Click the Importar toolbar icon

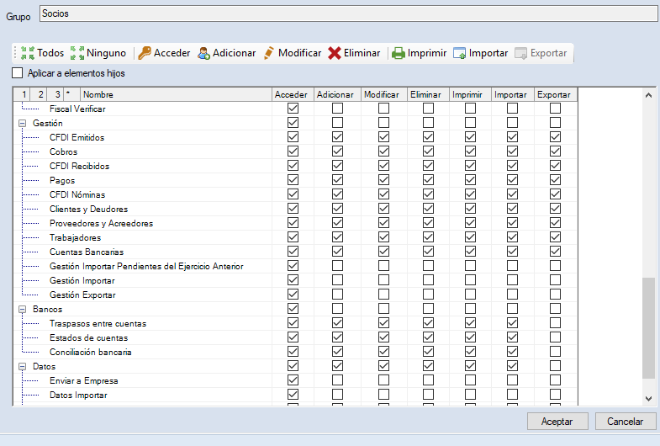(460, 53)
